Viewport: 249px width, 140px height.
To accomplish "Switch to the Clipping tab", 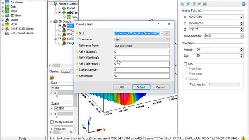I will 54,72.
